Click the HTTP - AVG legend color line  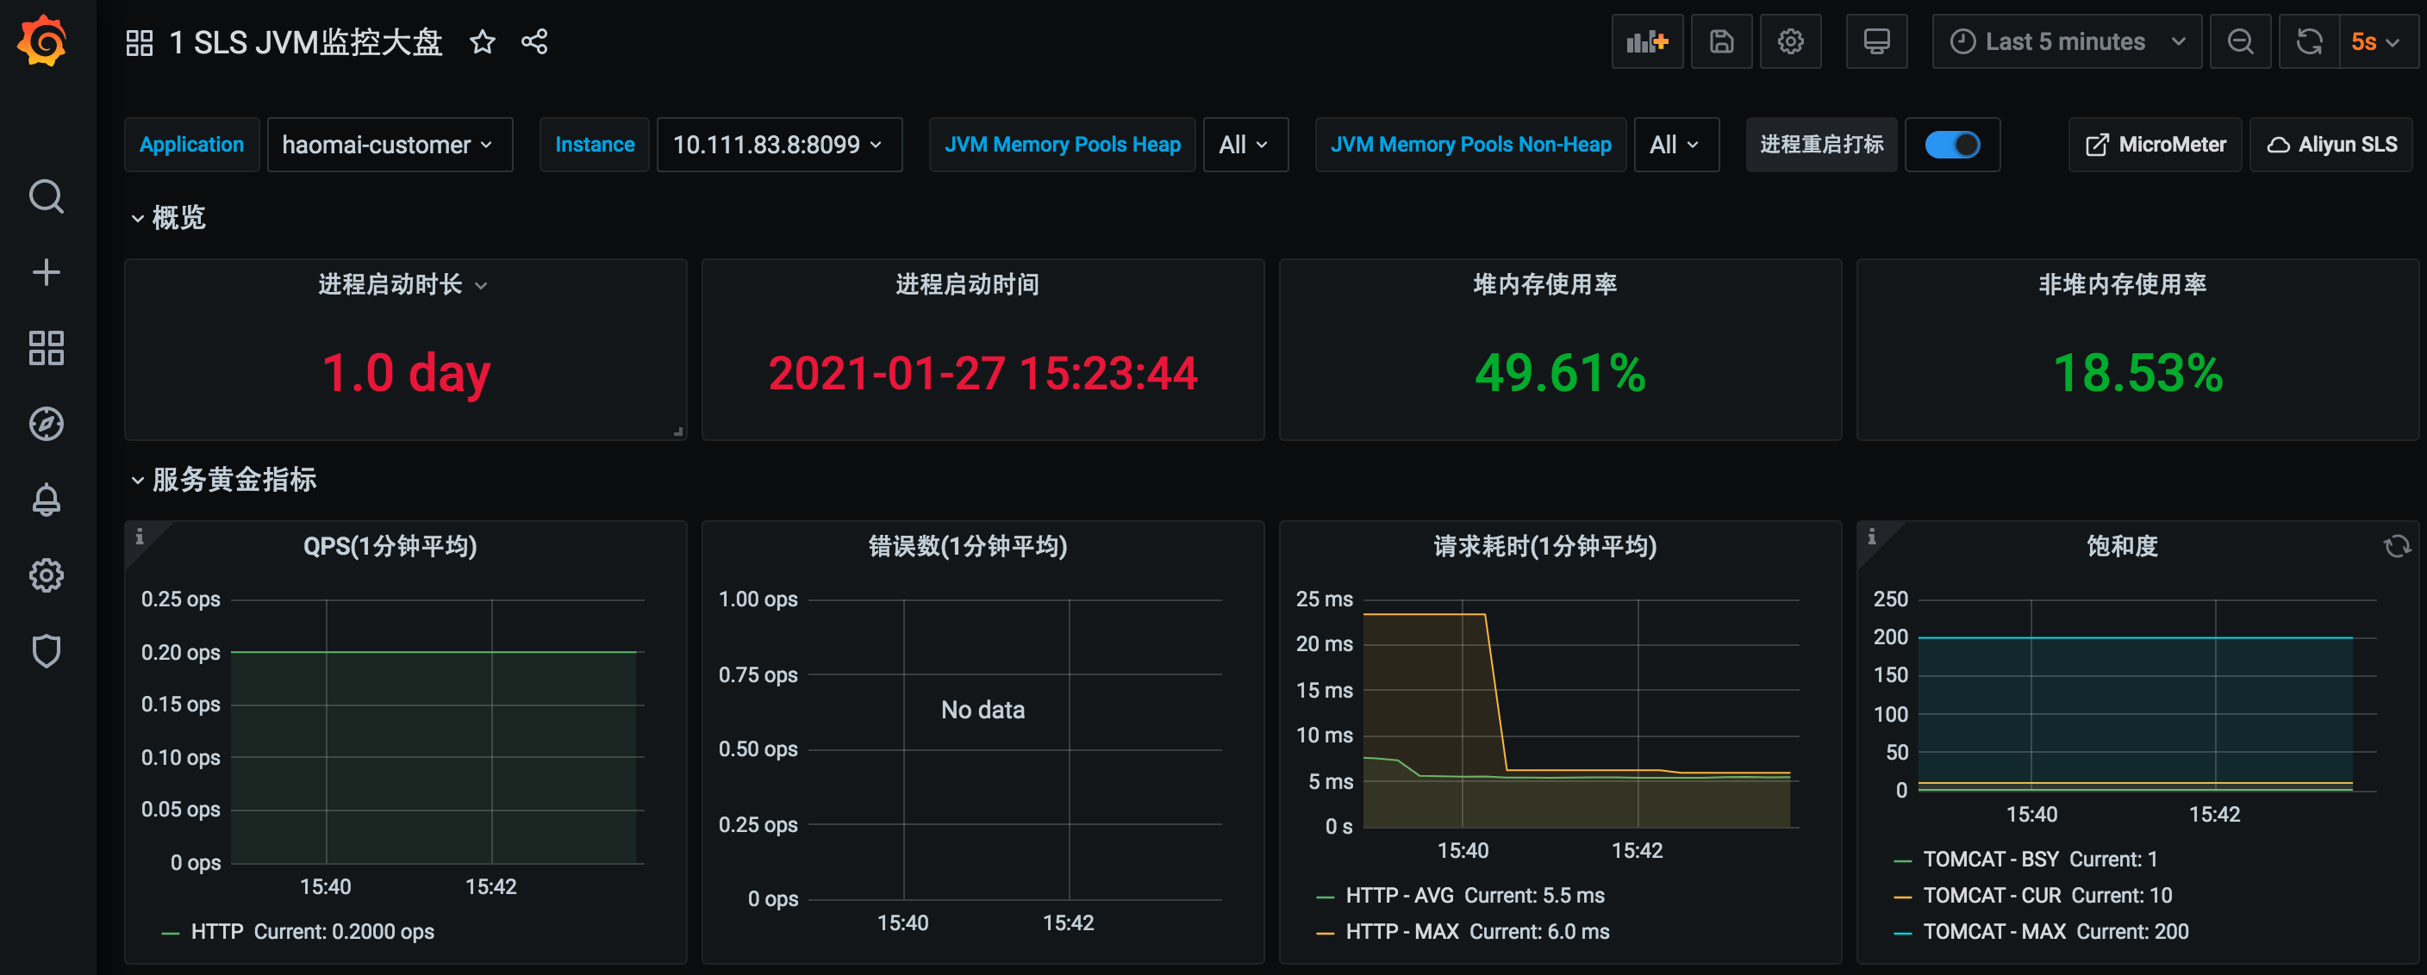[x=1326, y=897]
